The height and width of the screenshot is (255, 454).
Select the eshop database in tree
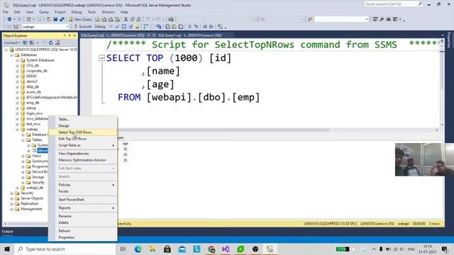31,108
